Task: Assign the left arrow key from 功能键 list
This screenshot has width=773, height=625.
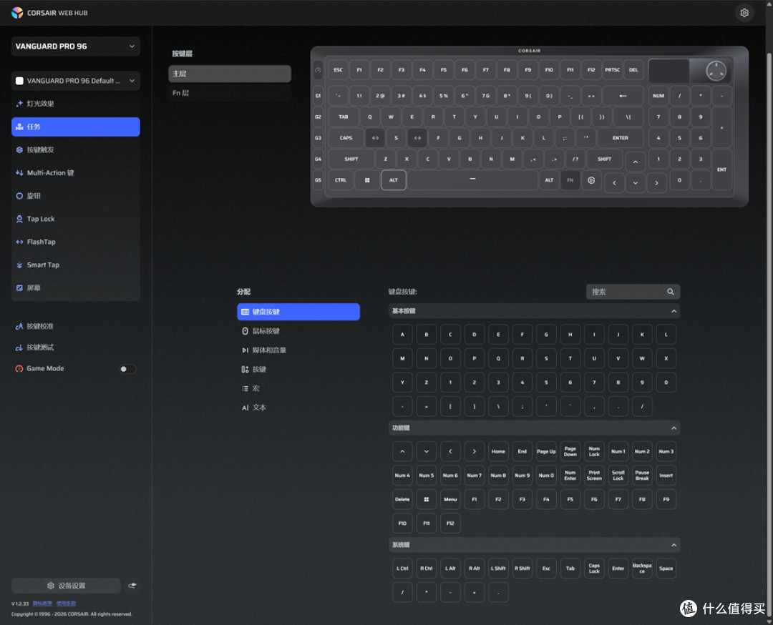Action: 450,452
